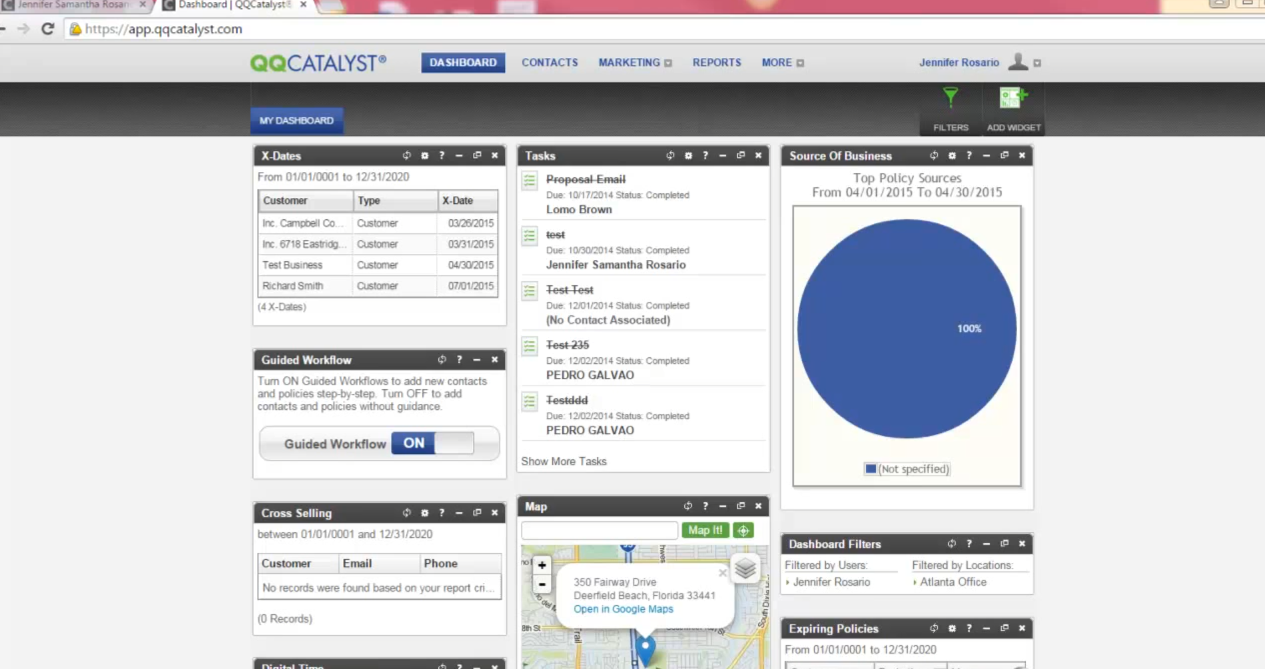Go to the Contacts menu

pyautogui.click(x=550, y=63)
